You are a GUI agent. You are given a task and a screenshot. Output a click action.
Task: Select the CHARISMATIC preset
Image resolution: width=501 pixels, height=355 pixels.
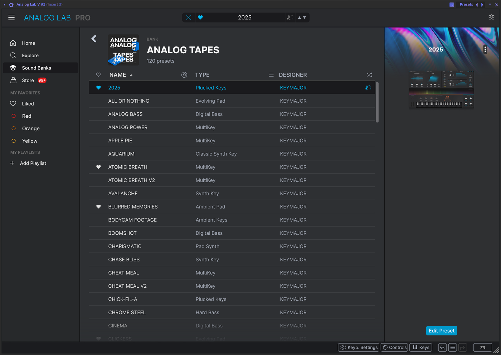point(232,247)
